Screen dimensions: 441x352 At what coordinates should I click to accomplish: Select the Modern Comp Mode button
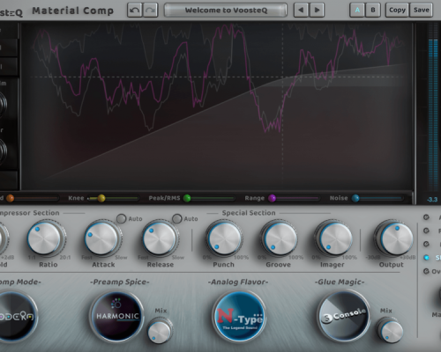(x=15, y=316)
